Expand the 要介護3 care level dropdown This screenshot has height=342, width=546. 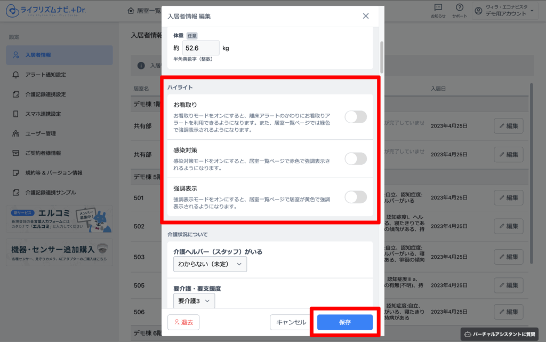(194, 301)
